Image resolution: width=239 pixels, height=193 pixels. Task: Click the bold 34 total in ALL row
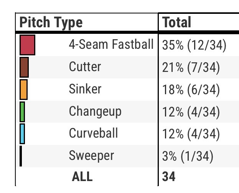point(169,176)
